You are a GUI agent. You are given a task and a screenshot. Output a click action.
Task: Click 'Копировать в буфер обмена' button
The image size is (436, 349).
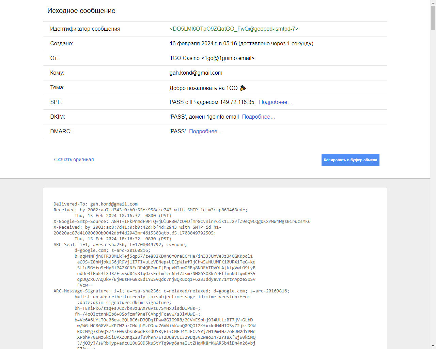point(351,160)
